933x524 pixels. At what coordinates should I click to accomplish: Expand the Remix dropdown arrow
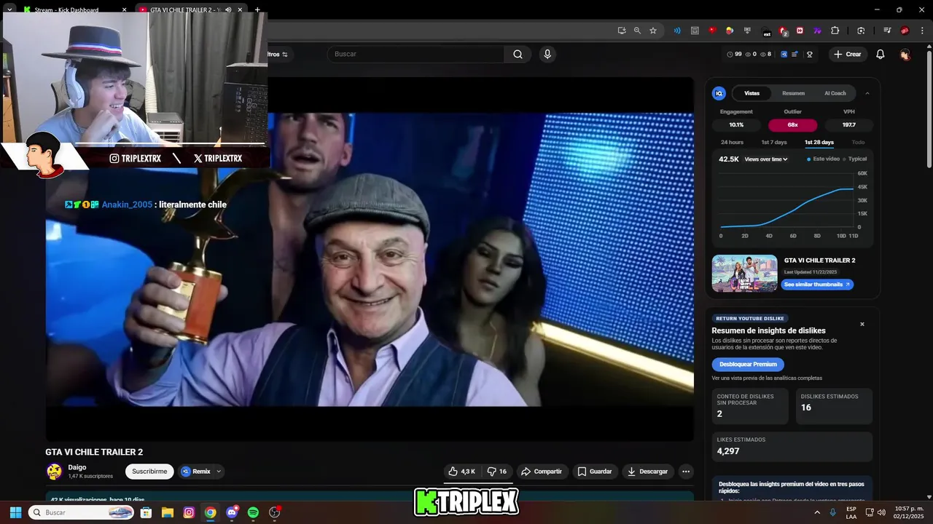click(x=218, y=472)
